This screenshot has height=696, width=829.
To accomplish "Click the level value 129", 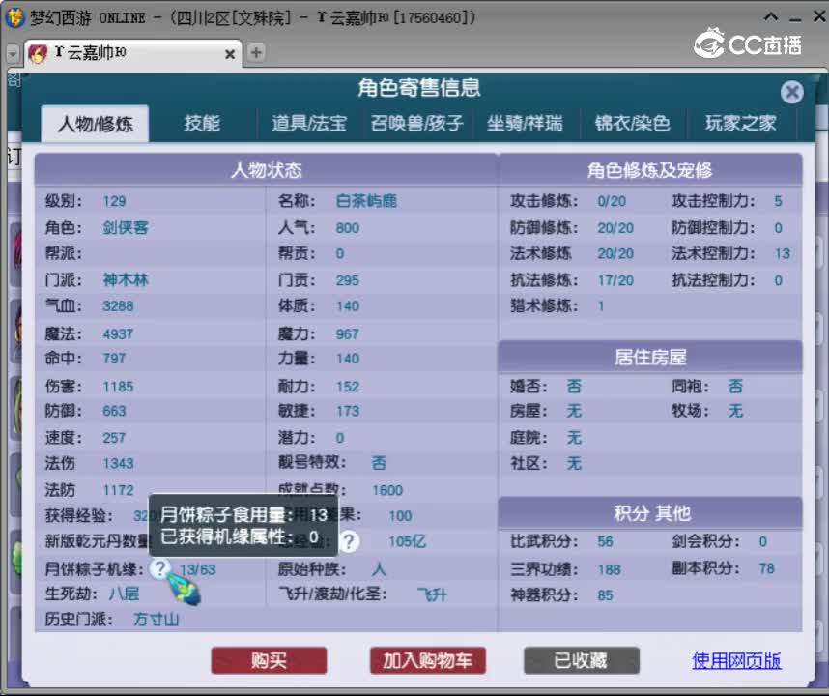I will pyautogui.click(x=114, y=201).
